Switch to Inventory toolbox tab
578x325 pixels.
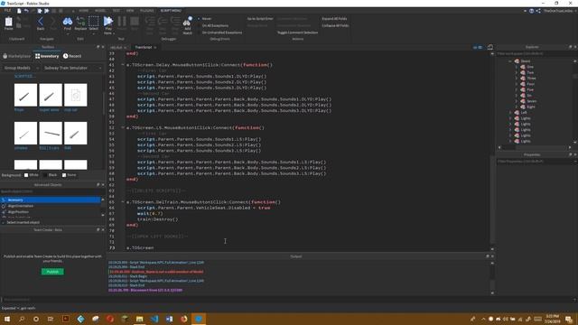pyautogui.click(x=47, y=56)
